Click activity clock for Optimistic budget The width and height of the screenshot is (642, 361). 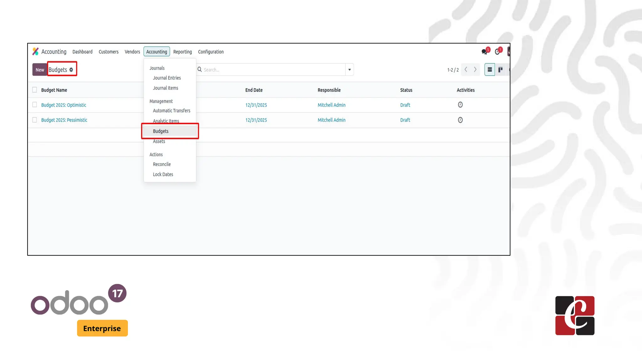click(x=460, y=105)
